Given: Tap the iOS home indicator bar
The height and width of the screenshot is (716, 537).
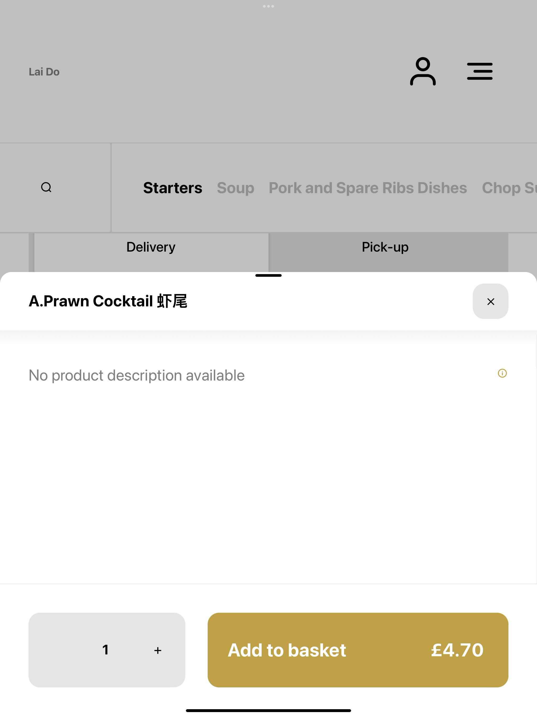Looking at the screenshot, I should pos(268,710).
